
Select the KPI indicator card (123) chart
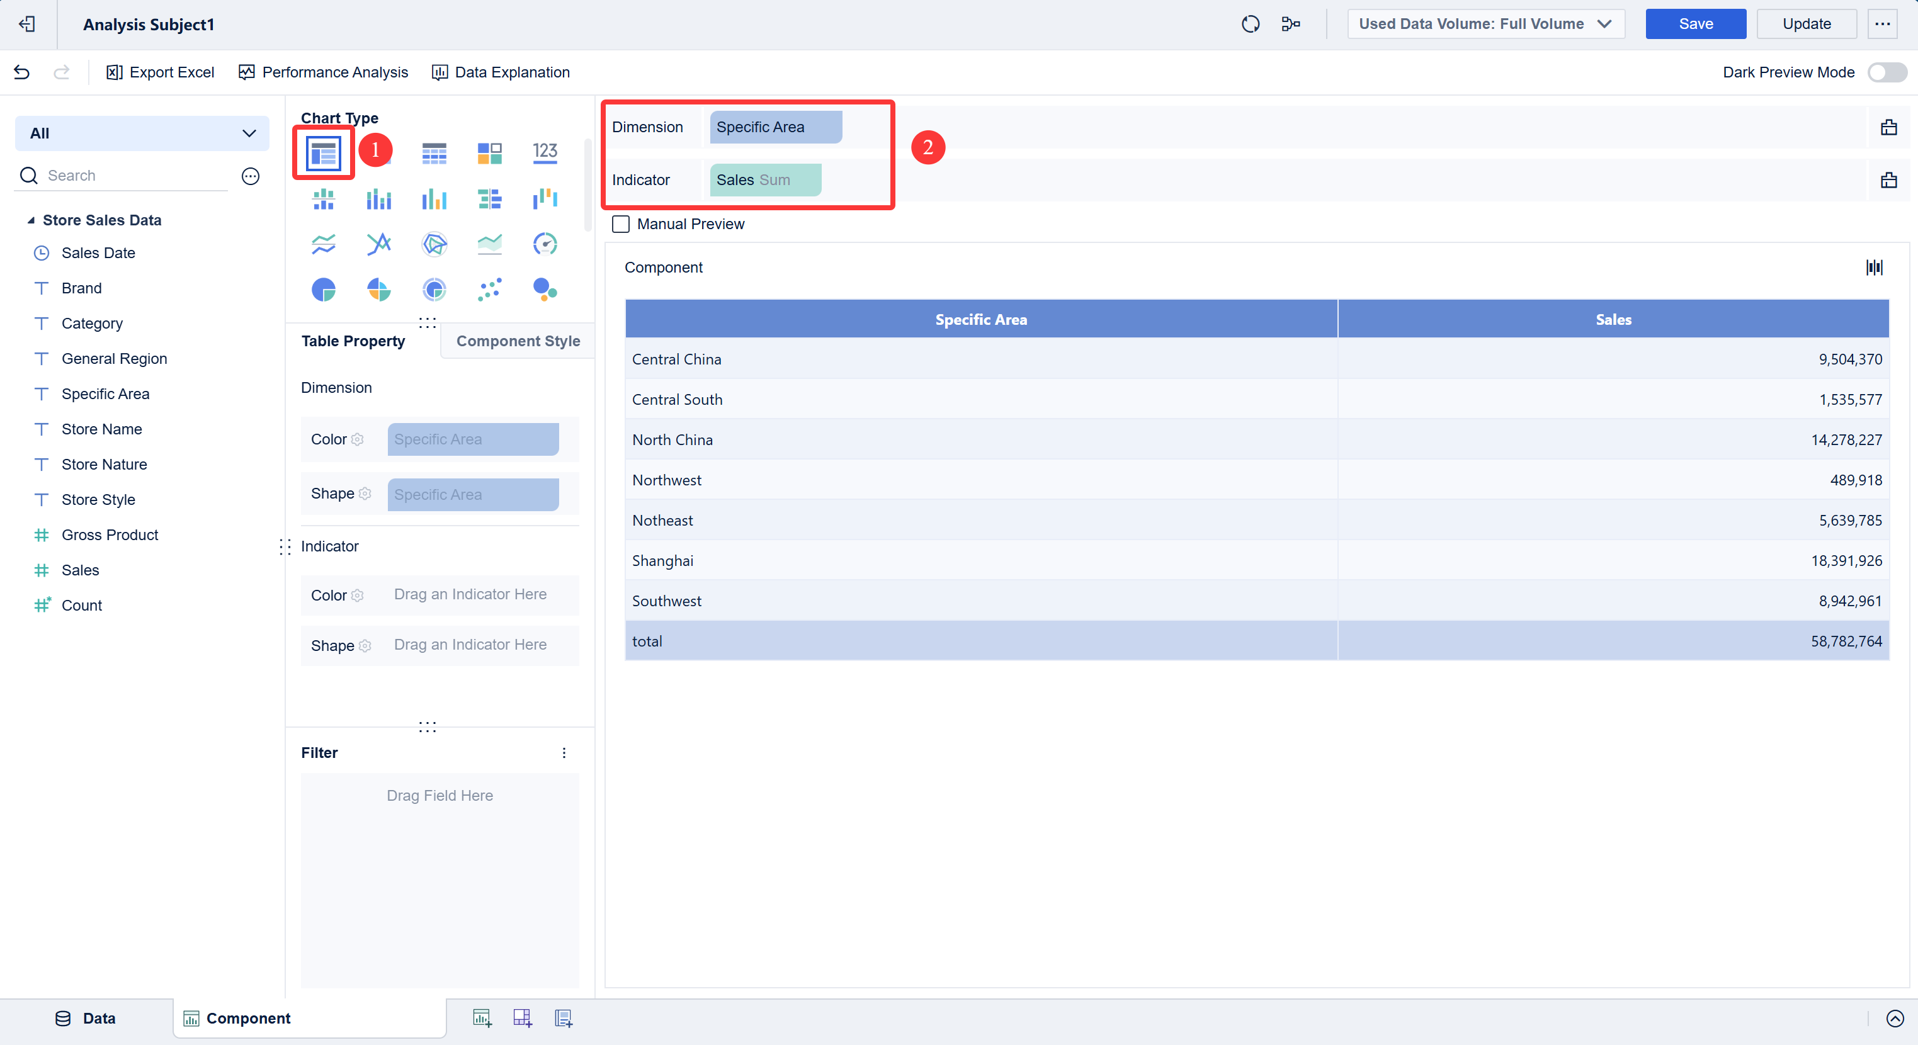coord(545,154)
